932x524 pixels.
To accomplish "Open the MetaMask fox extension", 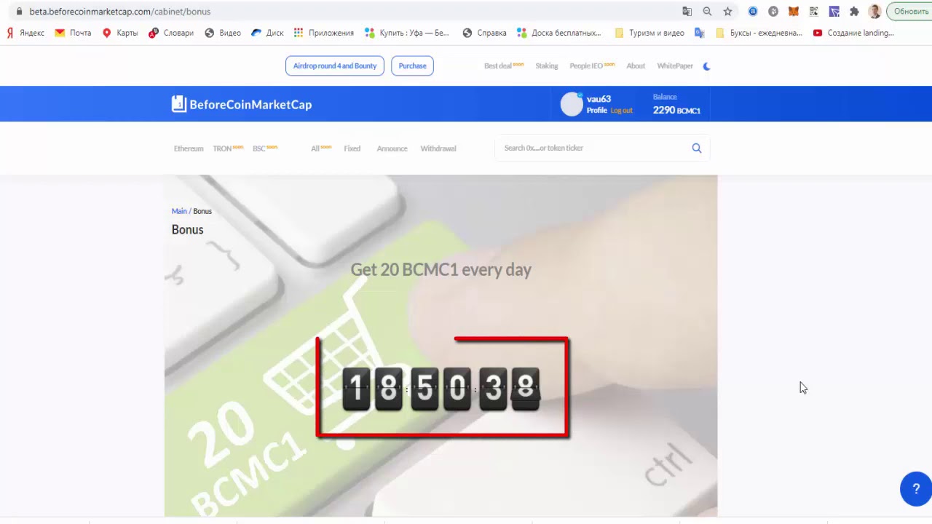I will pyautogui.click(x=794, y=12).
